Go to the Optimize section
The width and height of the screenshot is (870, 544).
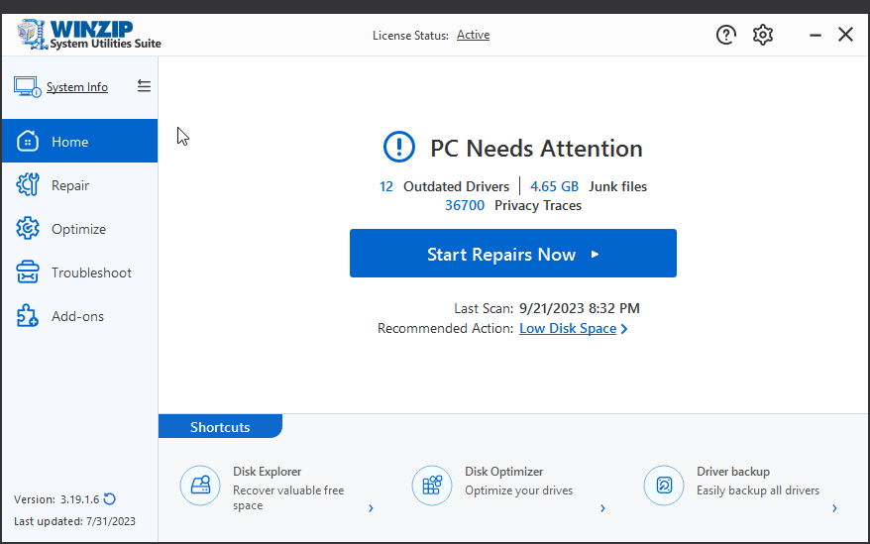coord(78,229)
